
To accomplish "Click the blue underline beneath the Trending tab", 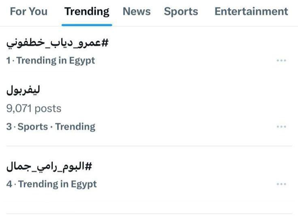I will point(87,25).
